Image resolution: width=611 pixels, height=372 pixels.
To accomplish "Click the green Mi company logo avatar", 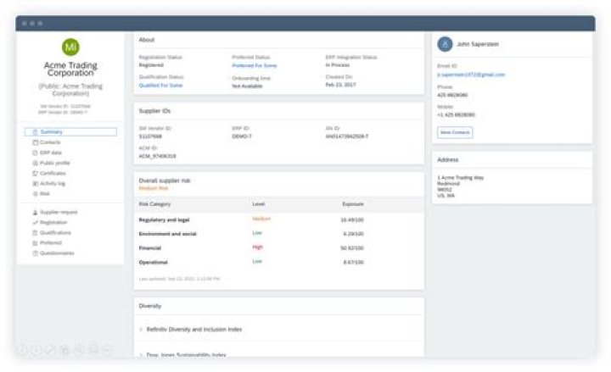I will pos(70,47).
